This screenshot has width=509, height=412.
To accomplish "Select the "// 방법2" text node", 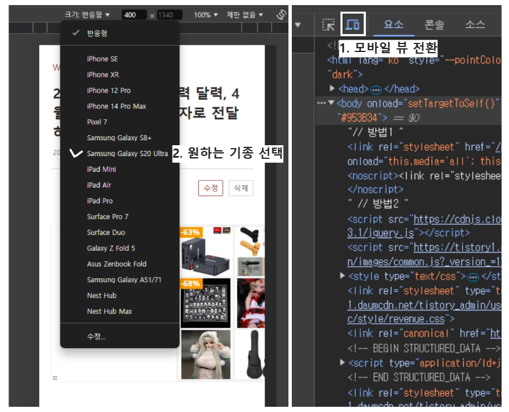I will [378, 203].
